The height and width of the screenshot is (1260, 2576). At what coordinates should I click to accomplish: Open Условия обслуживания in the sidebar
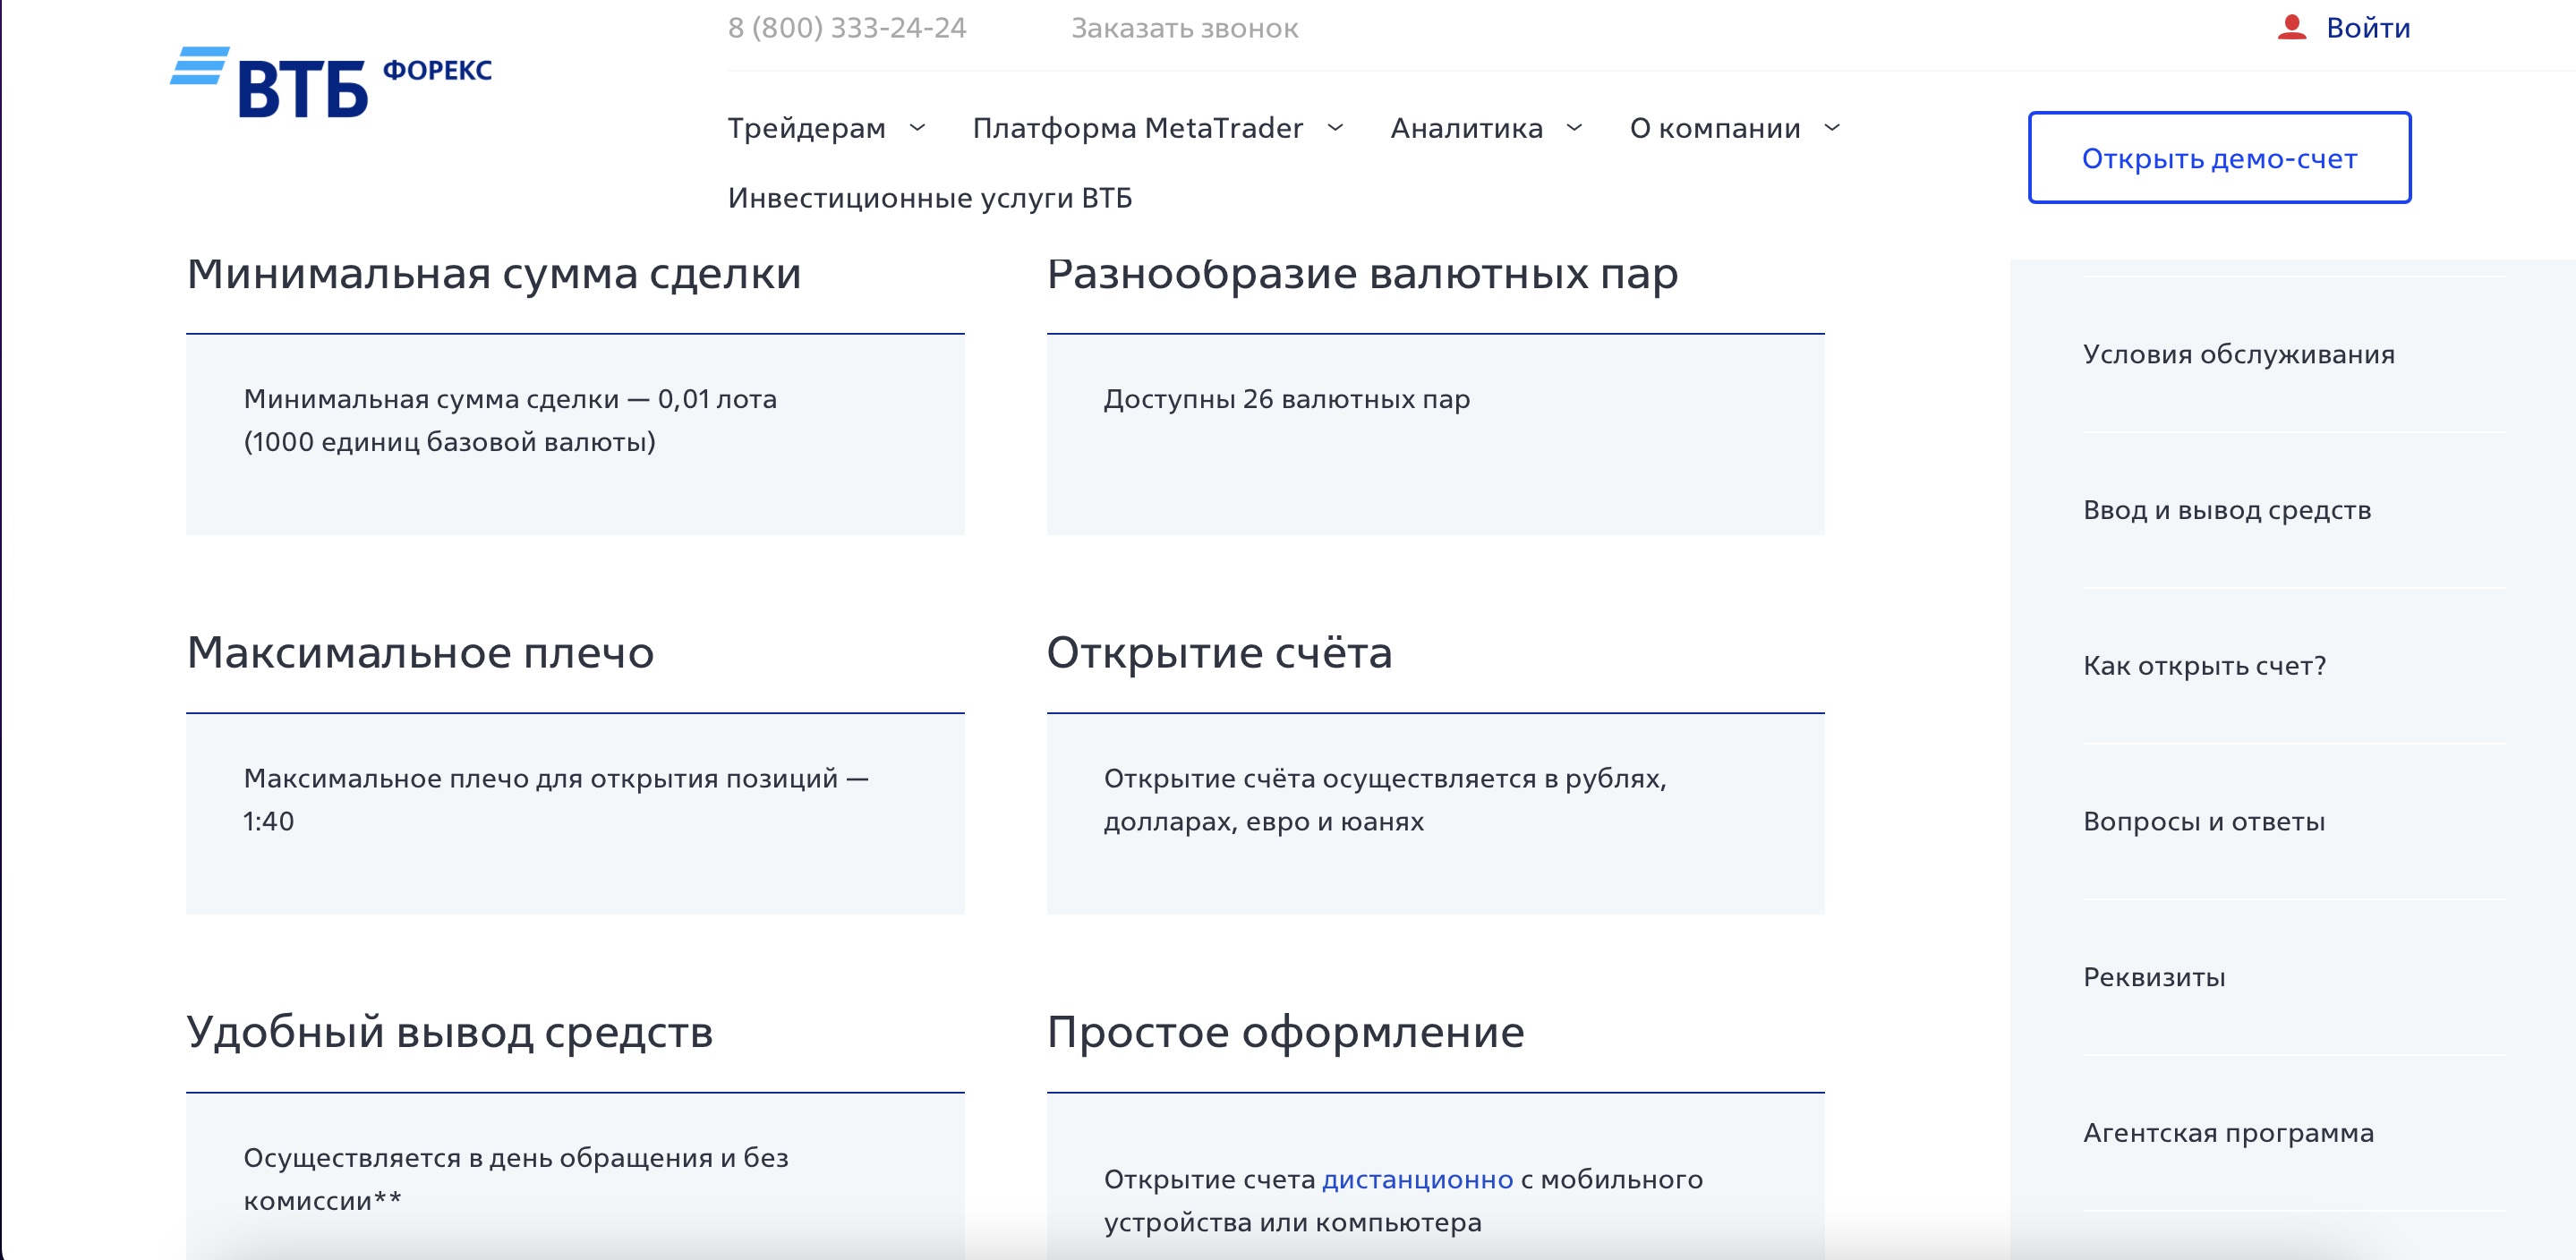[x=2238, y=354]
